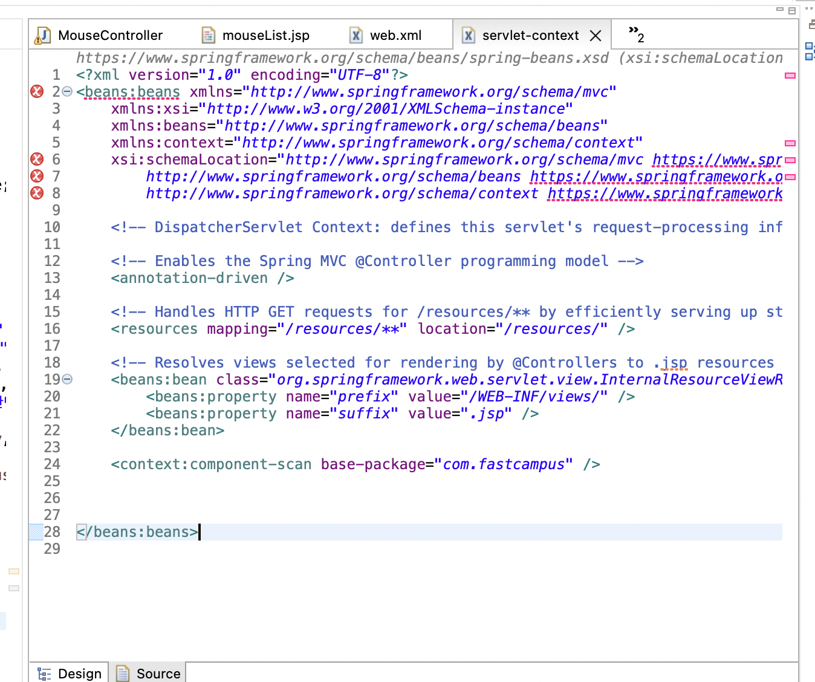This screenshot has height=682, width=815.
Task: Click the context:component-scan tag on line 24
Action: (356, 464)
